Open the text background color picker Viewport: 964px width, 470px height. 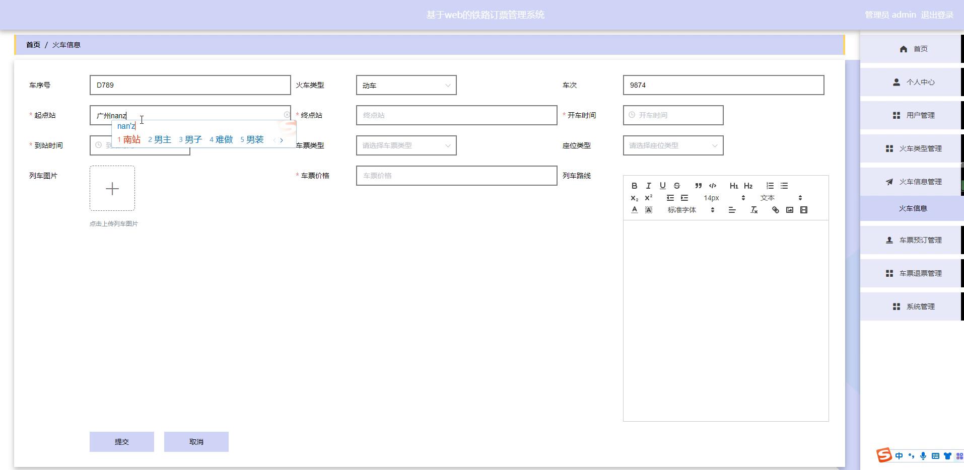[x=648, y=210]
